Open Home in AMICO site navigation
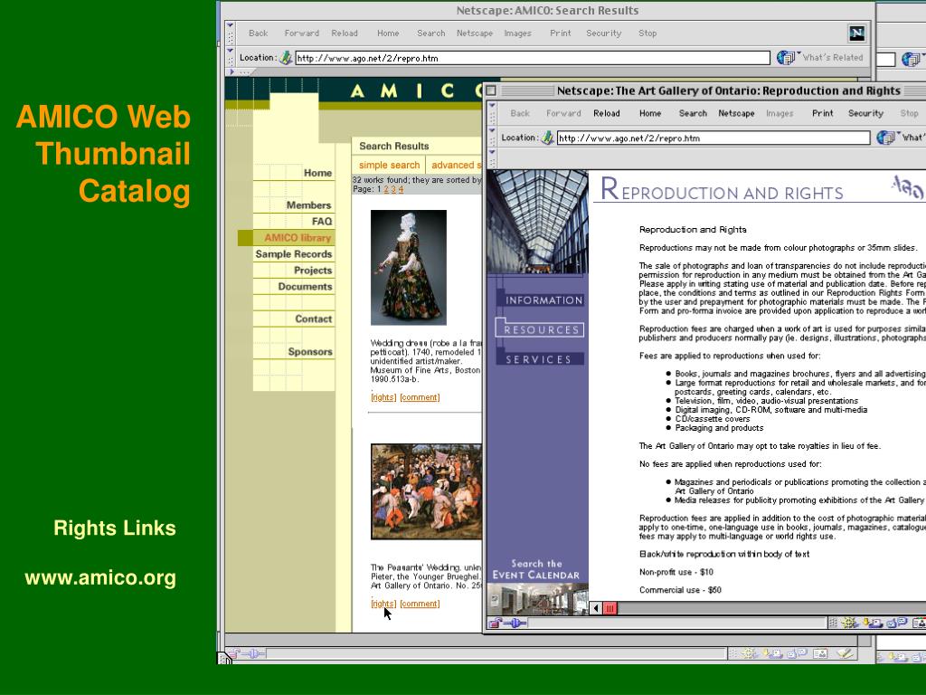Image resolution: width=926 pixels, height=695 pixels. pos(317,173)
